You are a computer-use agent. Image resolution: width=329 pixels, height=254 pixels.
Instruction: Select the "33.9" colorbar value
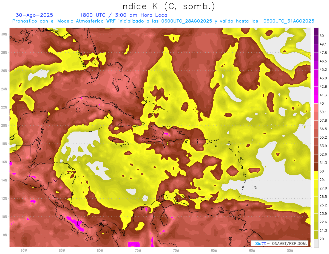tap(323, 146)
